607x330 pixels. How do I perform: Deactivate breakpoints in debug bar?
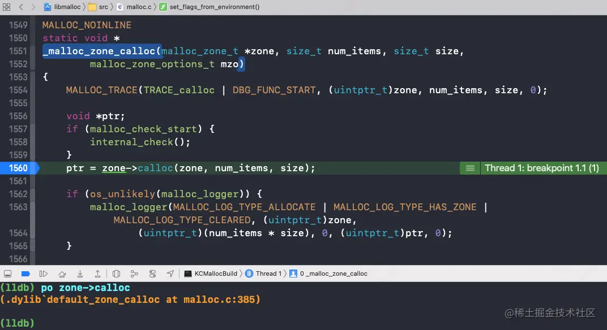[x=25, y=274]
